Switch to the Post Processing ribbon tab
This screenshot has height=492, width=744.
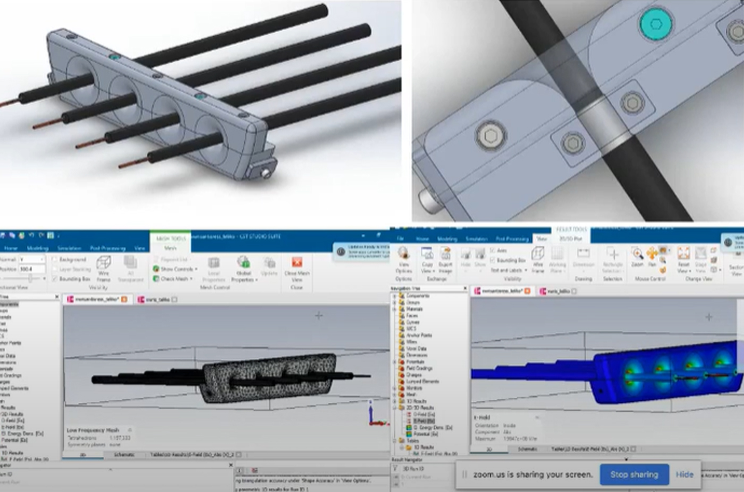tap(107, 248)
